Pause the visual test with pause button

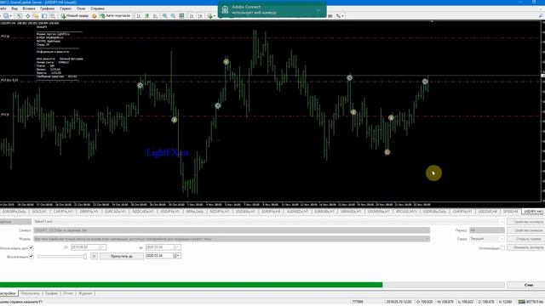(94, 256)
